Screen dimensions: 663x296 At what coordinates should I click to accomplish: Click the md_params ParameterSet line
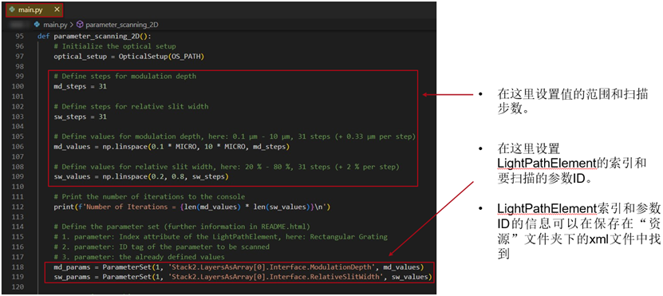pyautogui.click(x=239, y=267)
